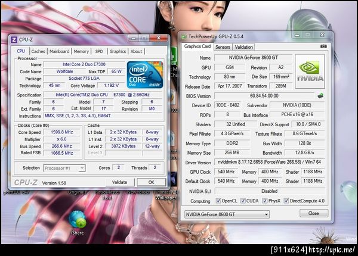Click the CPU-Z Version 1.58 label
This screenshot has width=358, height=256.
click(54, 183)
